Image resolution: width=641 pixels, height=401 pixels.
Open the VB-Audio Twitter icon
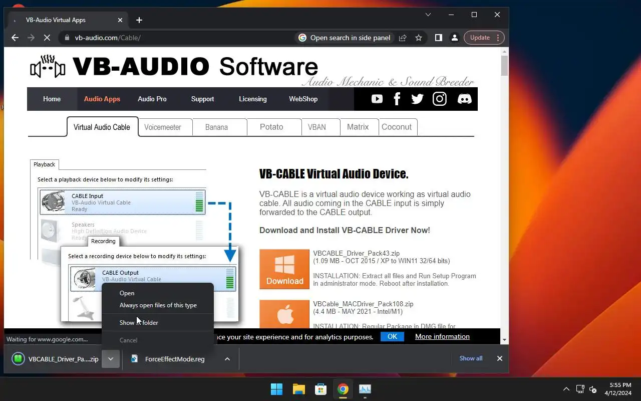coord(417,99)
